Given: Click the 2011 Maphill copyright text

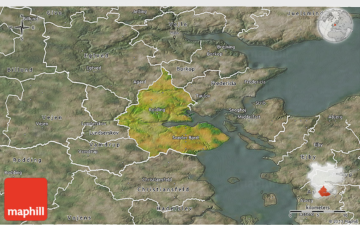Looking at the screenshot, I should 343,221.
